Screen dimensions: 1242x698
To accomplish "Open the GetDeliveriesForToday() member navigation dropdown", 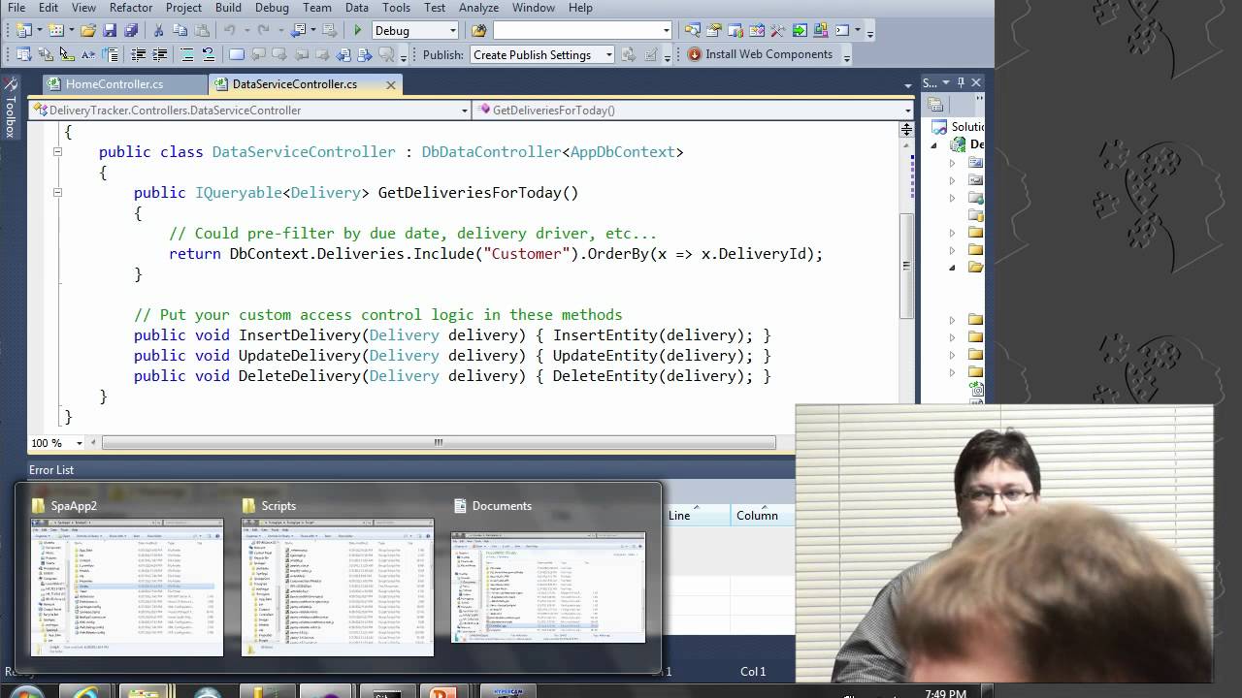I will pos(906,110).
